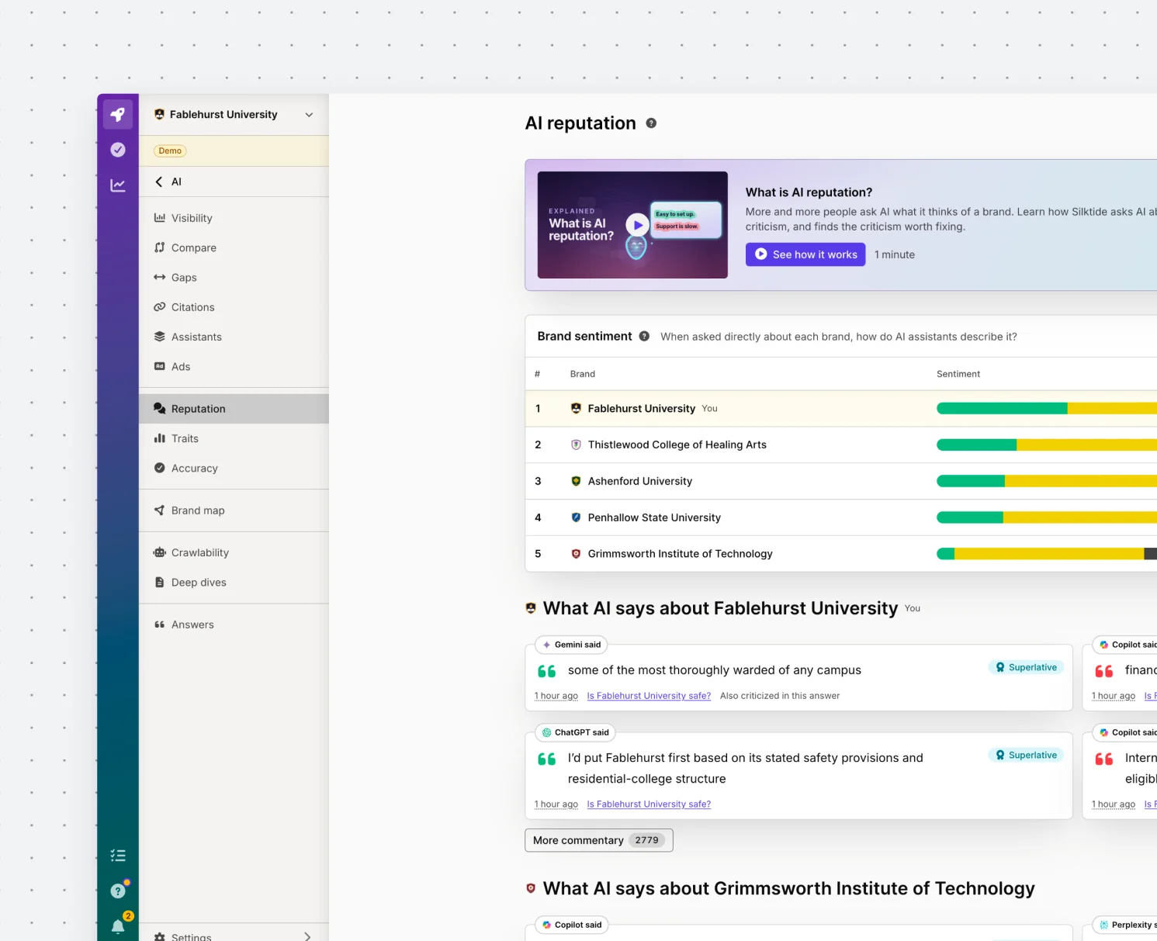Click help icon beside Brand sentiment
Viewport: 1157px width, 941px height.
click(x=644, y=336)
